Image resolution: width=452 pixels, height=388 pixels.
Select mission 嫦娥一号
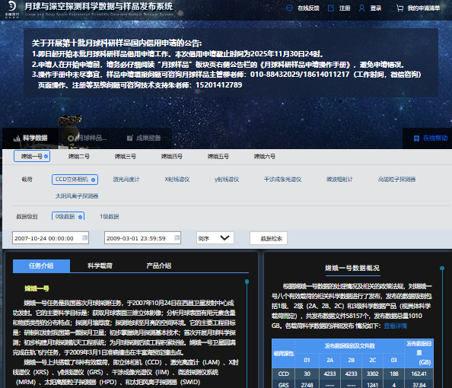tap(32, 156)
